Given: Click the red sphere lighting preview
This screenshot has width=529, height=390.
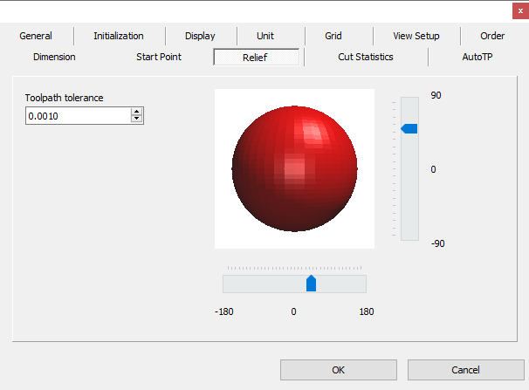Looking at the screenshot, I should [x=294, y=169].
